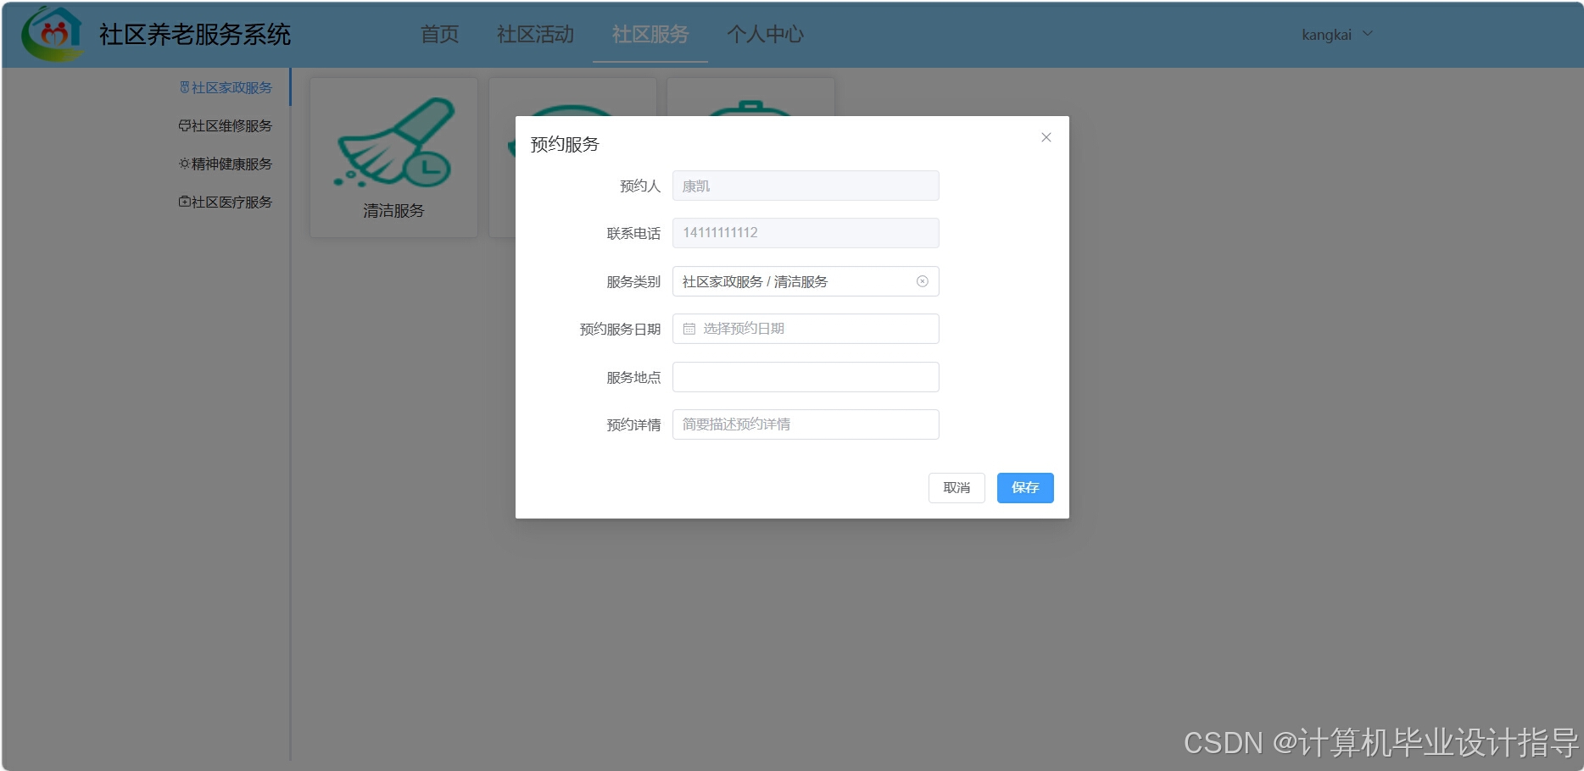
Task: Click the 社区家政服务 sidebar icon
Action: click(x=184, y=86)
